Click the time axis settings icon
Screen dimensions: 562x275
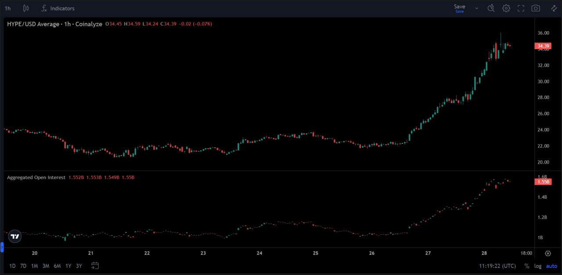(x=548, y=253)
